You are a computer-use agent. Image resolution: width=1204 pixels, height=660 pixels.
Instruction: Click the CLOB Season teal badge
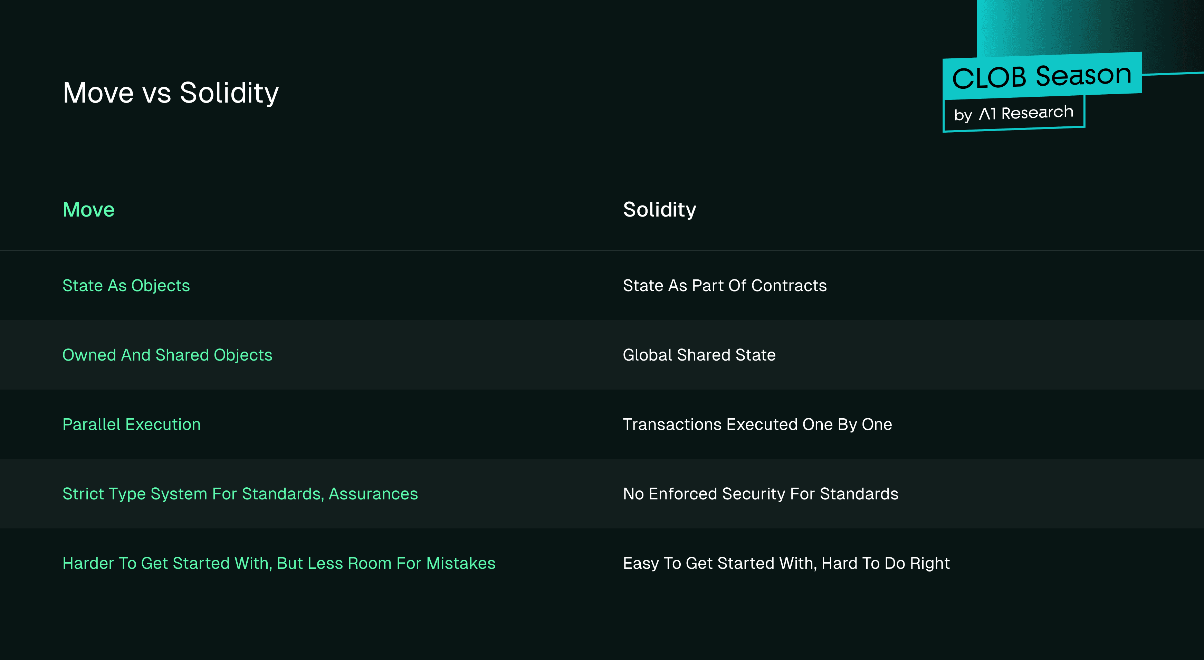point(1042,76)
